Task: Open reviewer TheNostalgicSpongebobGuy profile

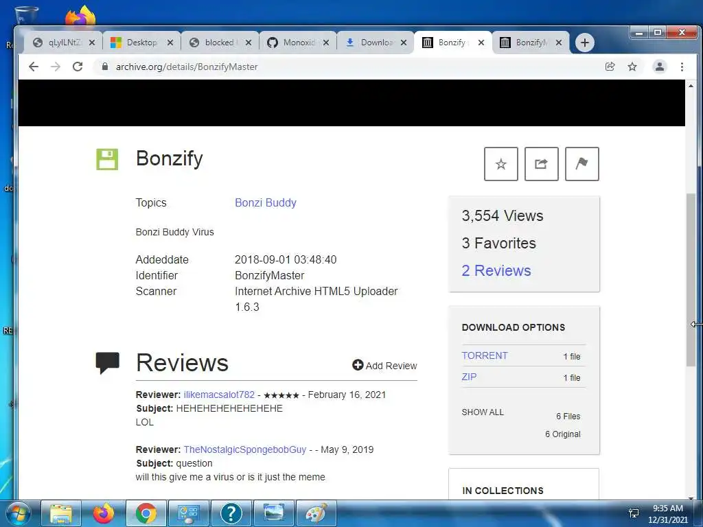Action: point(245,449)
